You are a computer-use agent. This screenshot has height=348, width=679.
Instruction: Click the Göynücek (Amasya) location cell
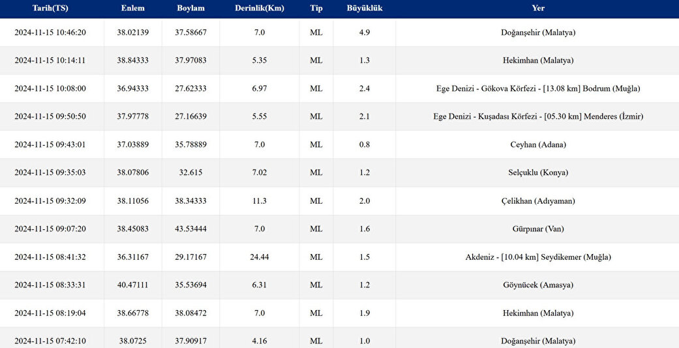click(x=538, y=285)
